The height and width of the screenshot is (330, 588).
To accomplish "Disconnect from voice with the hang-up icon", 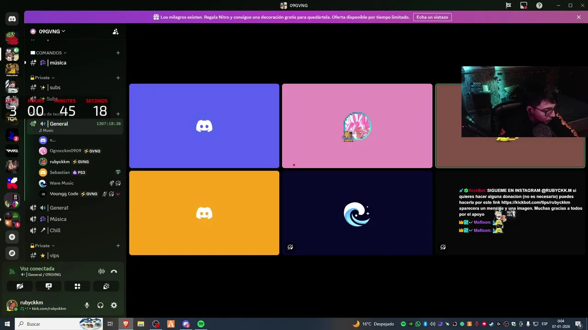I will pyautogui.click(x=114, y=271).
